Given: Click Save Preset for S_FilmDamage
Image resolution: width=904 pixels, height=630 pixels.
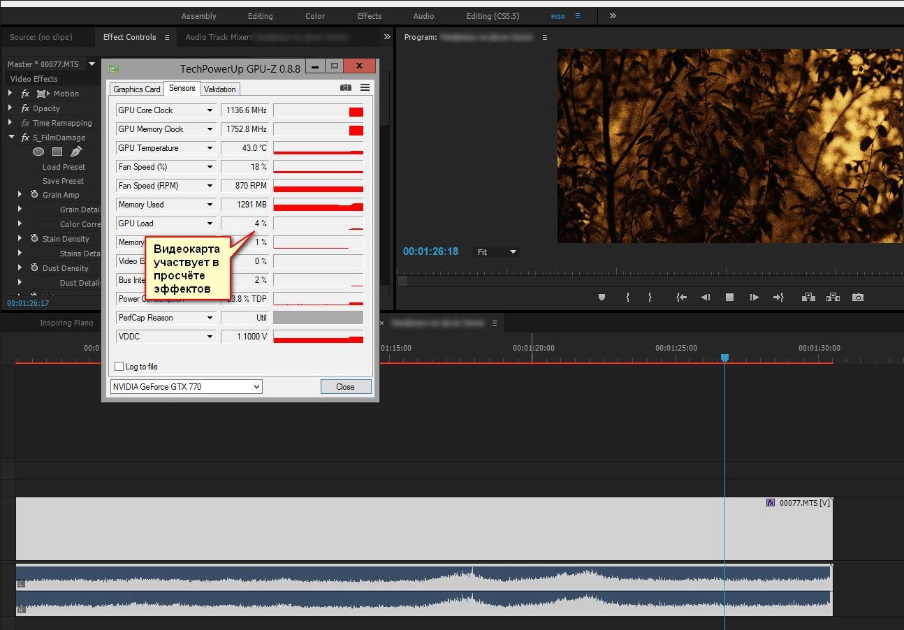Looking at the screenshot, I should 63,181.
